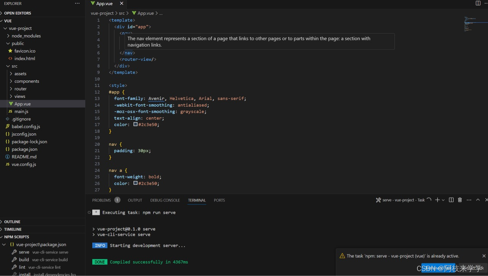The image size is (488, 276).
Task: Click the PROBLEMS count badge
Action: coord(117,200)
